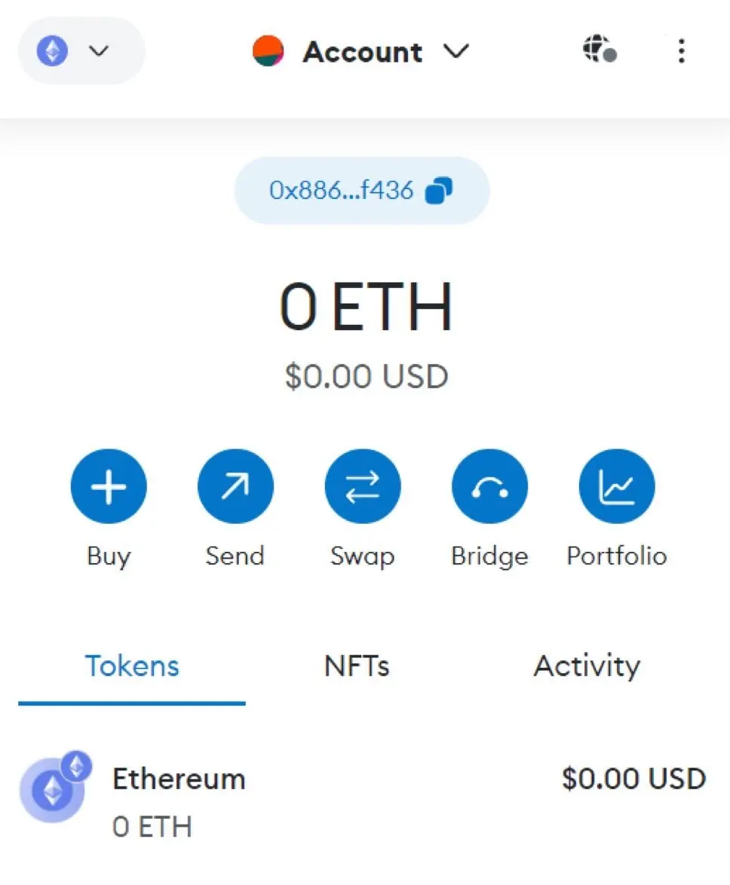
Task: Click the account avatar circle
Action: point(268,51)
